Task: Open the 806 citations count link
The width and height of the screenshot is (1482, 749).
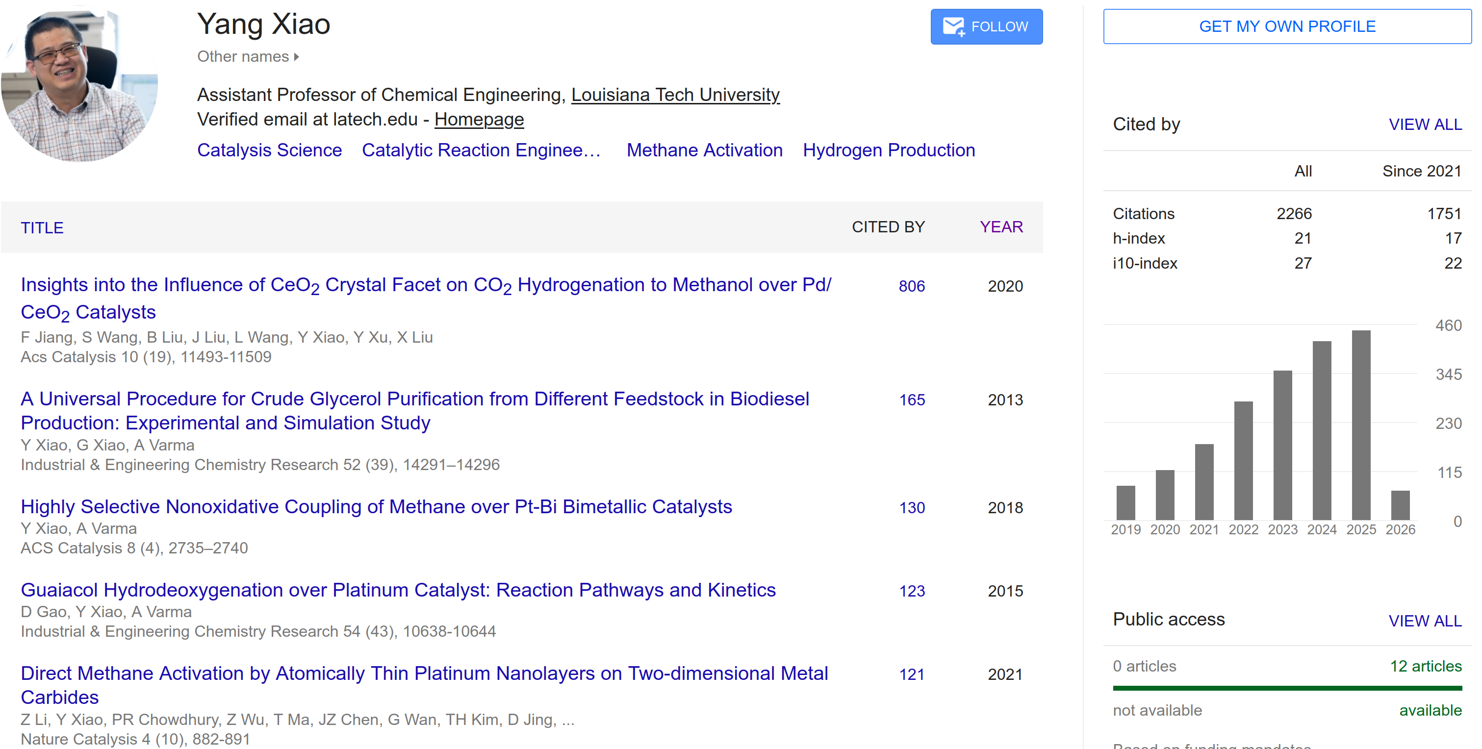Action: (911, 286)
